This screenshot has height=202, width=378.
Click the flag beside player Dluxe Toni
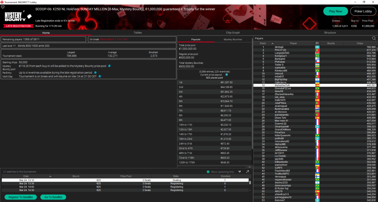pos(317,118)
